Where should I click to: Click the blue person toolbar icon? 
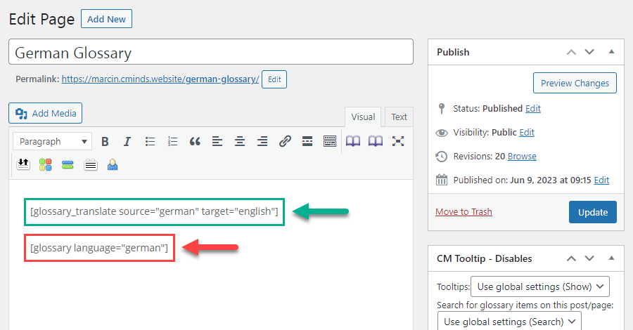113,164
